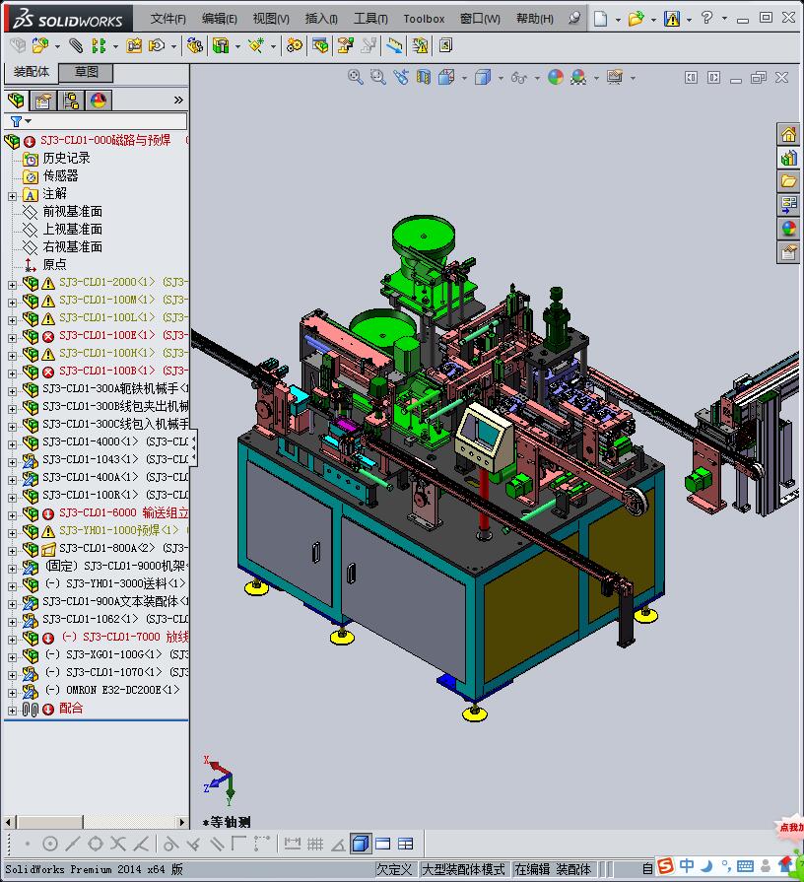804x882 pixels.
Task: Toggle Sogou moon half/full-width icon
Action: [x=706, y=866]
